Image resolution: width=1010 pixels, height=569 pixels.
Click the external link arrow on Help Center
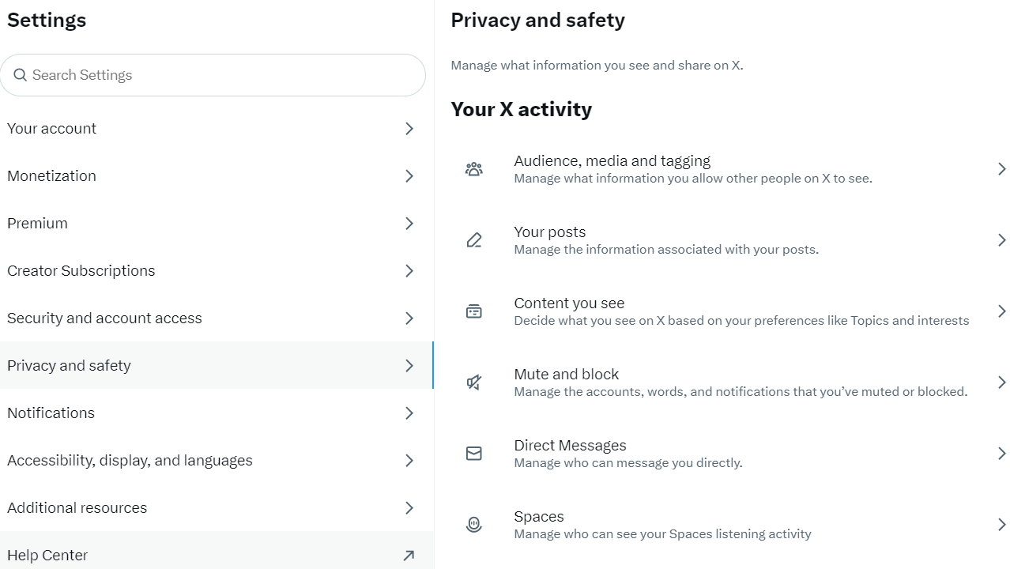click(x=409, y=556)
